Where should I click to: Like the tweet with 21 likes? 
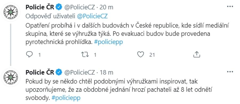pyautogui.click(x=141, y=54)
